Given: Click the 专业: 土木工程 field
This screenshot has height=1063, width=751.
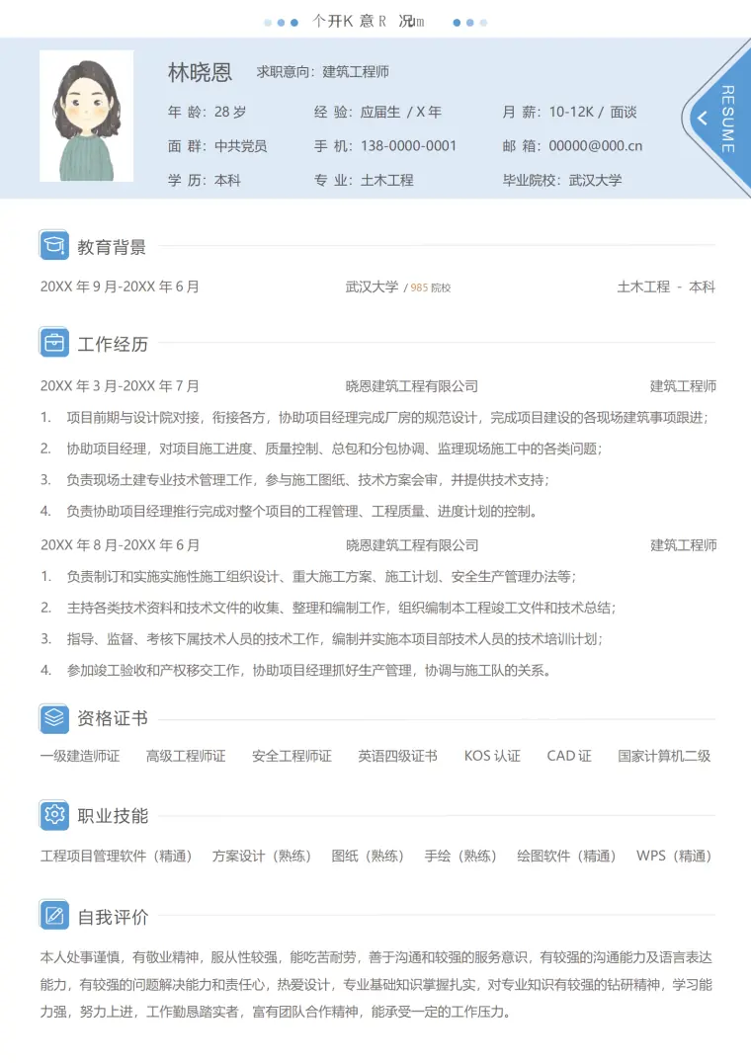Looking at the screenshot, I should point(364,181).
